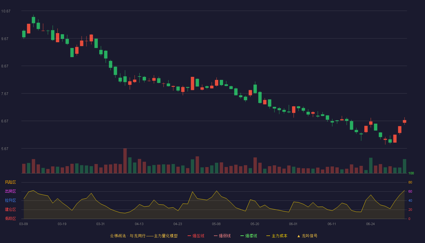Click the 8.67 price axis label
The height and width of the screenshot is (243, 425).
[x=5, y=66]
